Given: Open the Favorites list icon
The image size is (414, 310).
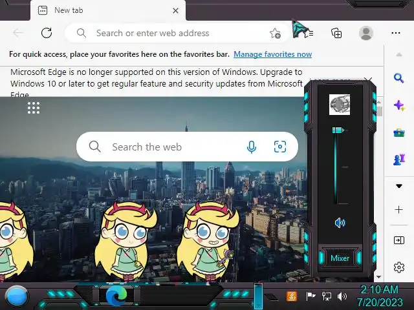Looking at the screenshot, I should point(309,33).
